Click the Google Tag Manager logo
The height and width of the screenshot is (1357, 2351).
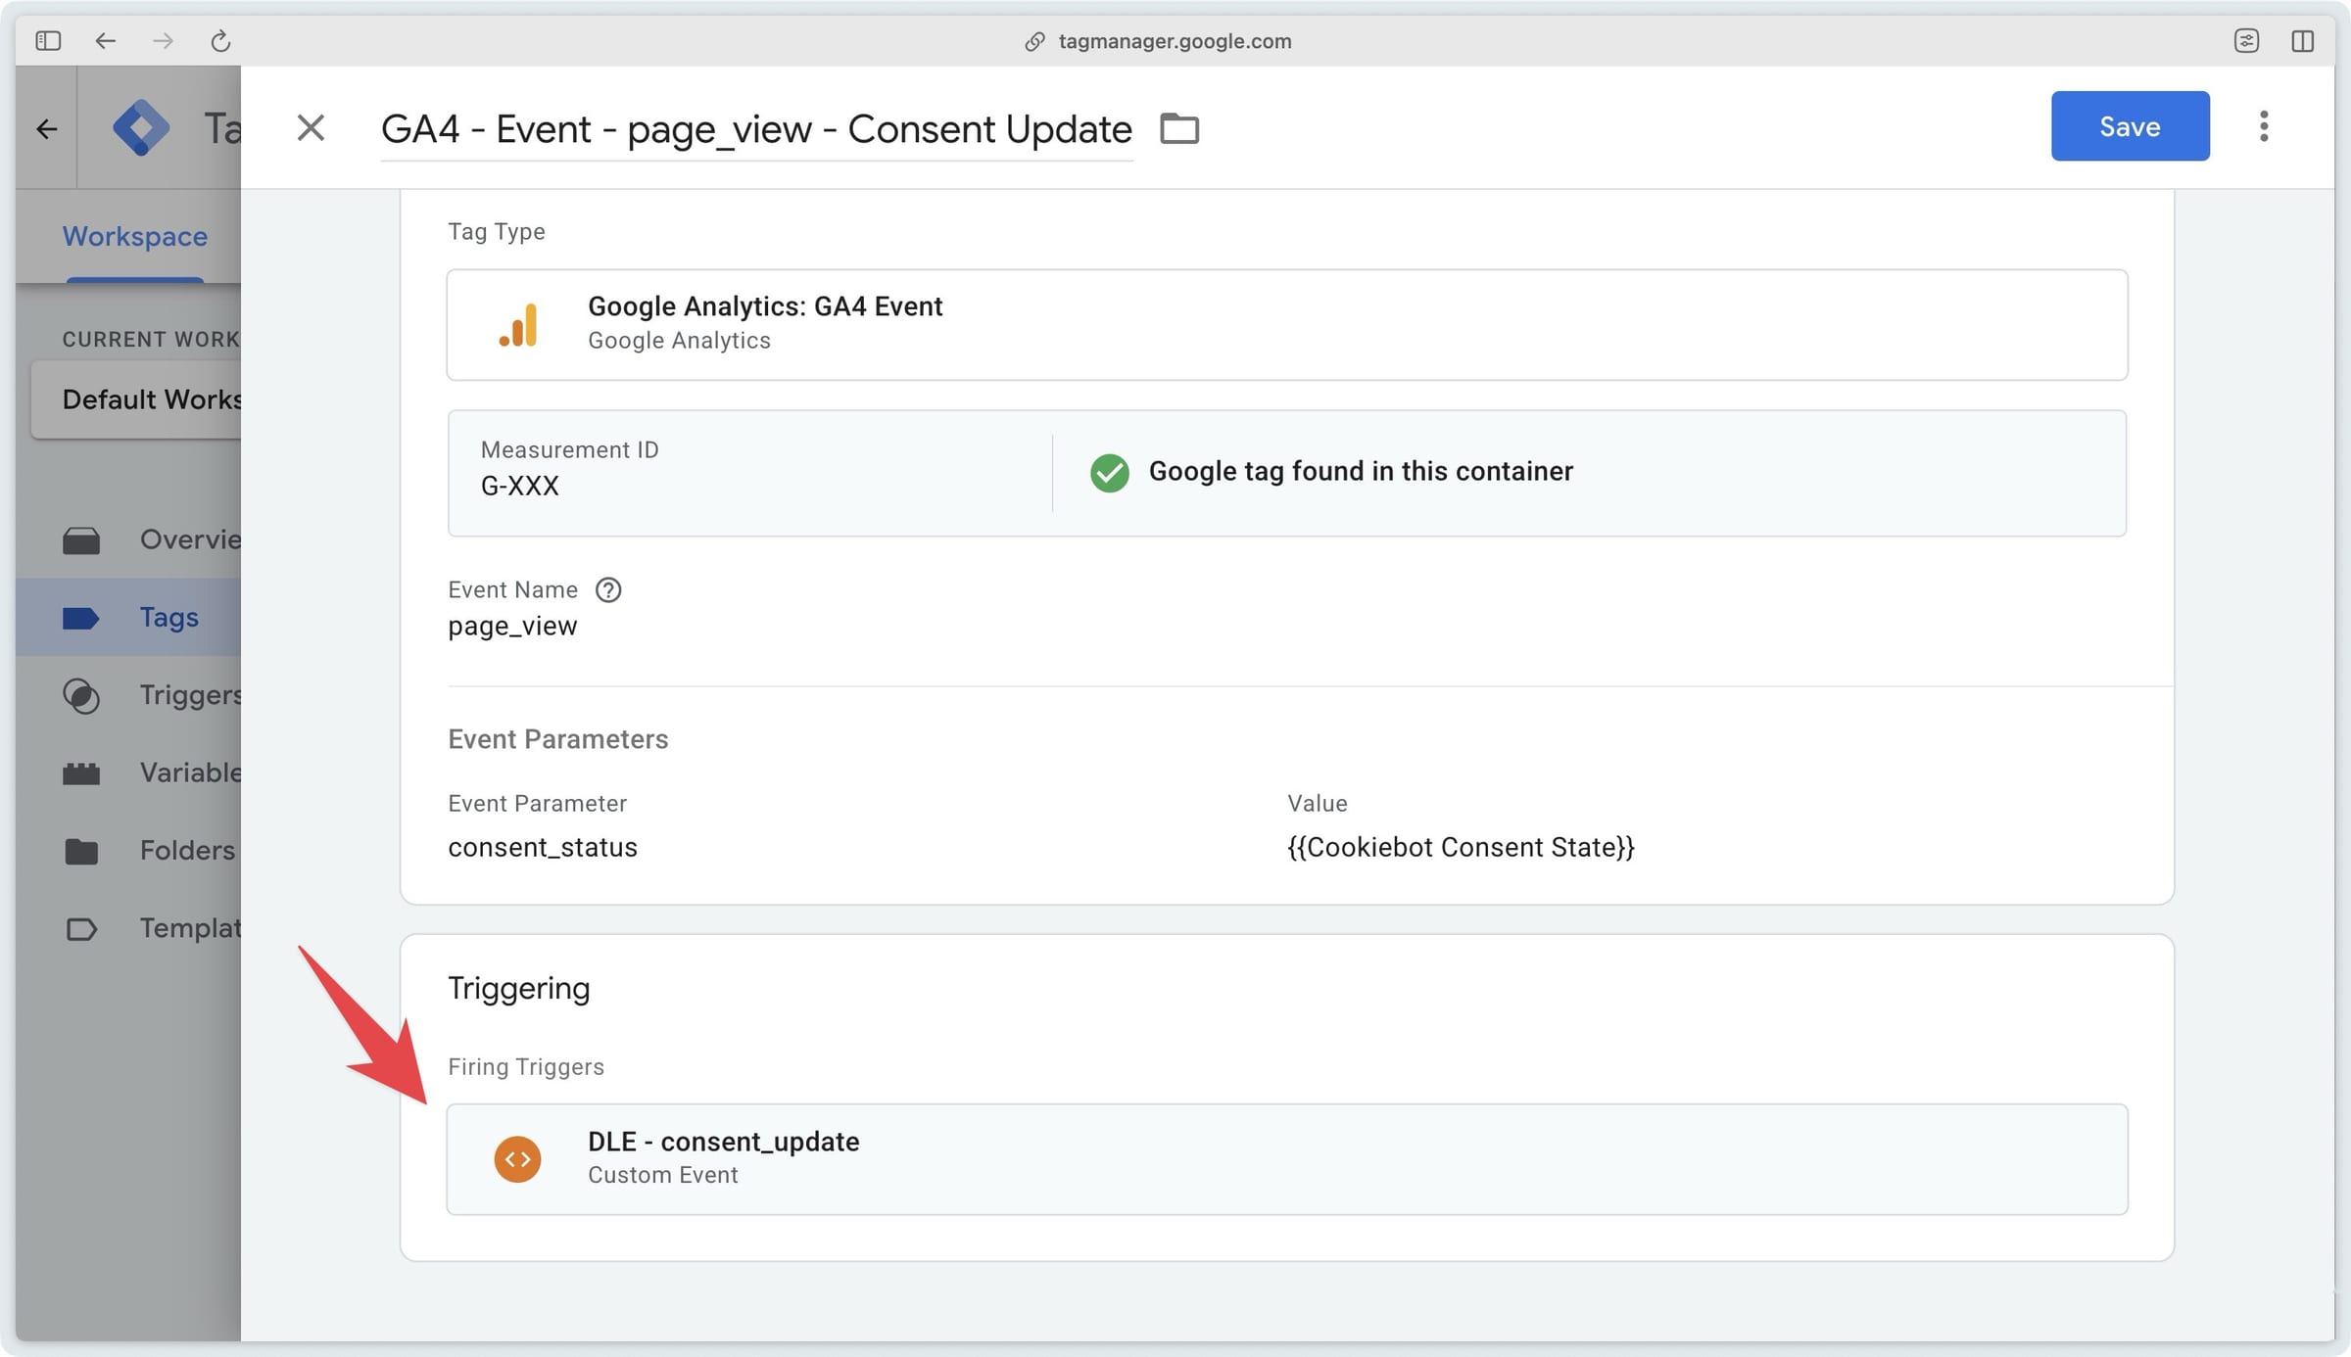coord(141,127)
